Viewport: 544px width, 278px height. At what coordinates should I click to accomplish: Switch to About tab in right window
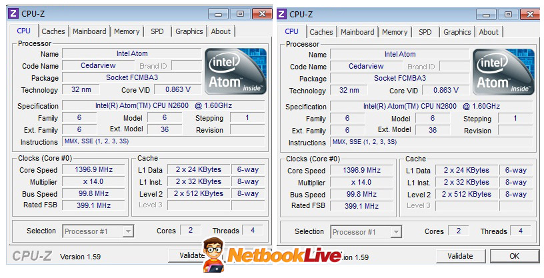coord(489,32)
